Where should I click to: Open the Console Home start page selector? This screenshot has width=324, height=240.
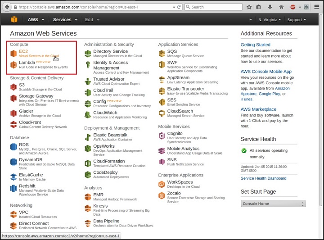click(273, 204)
